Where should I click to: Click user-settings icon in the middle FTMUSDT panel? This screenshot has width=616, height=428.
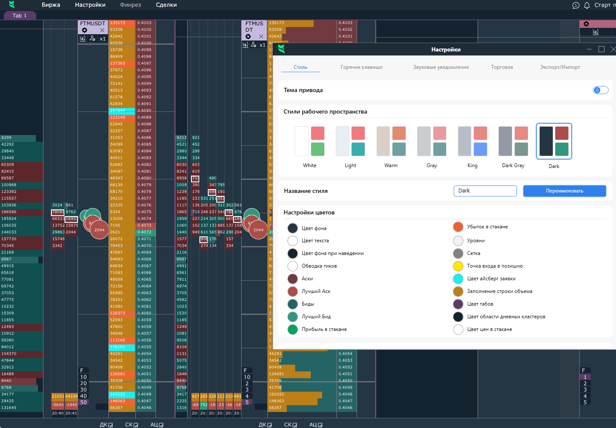click(253, 45)
